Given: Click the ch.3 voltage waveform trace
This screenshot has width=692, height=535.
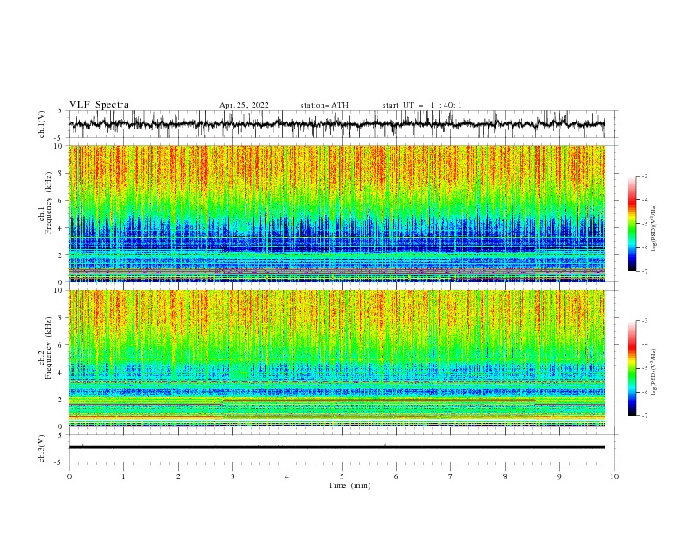Looking at the screenshot, I should click(336, 448).
